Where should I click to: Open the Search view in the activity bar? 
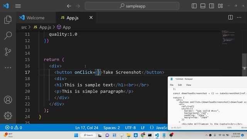[8, 36]
